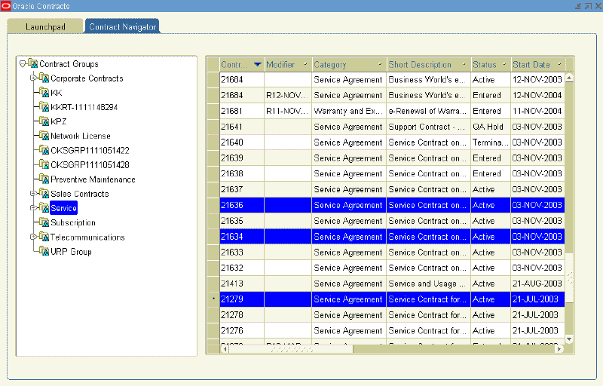This screenshot has height=386, width=603.
Task: Click the vertical scrollbar thumb
Action: pos(569,277)
